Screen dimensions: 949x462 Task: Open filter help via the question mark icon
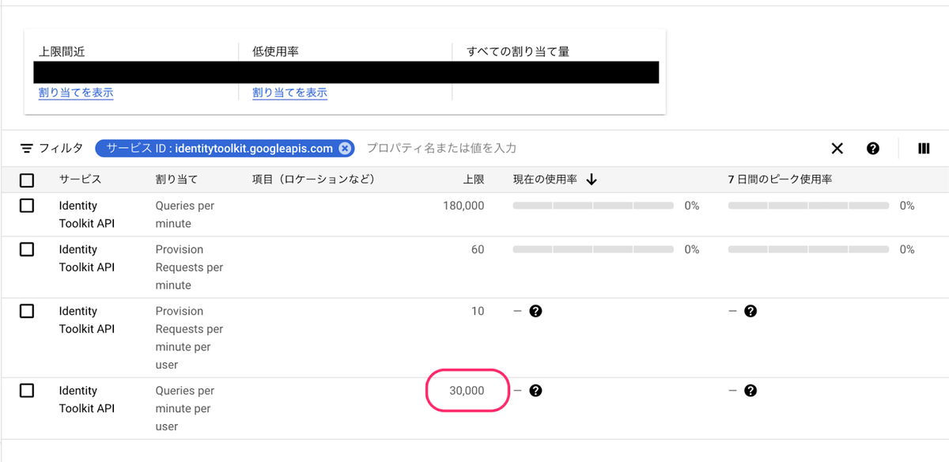point(873,148)
